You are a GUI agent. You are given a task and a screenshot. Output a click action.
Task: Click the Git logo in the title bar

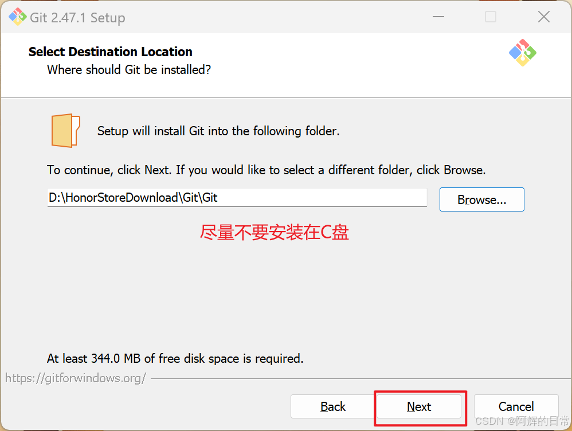(18, 17)
